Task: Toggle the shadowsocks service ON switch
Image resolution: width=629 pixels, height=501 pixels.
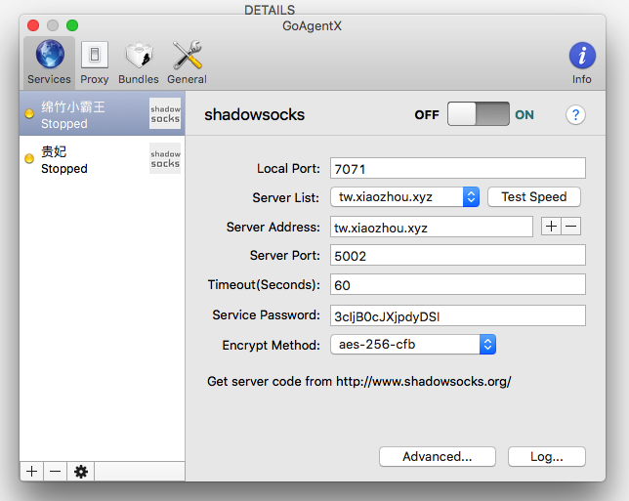Action: (x=479, y=114)
